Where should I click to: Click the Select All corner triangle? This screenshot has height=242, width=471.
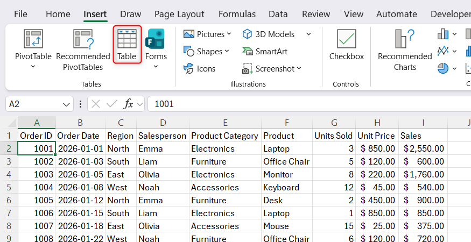point(12,123)
